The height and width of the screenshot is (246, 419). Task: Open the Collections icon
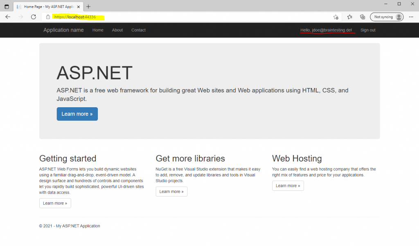[x=363, y=17]
